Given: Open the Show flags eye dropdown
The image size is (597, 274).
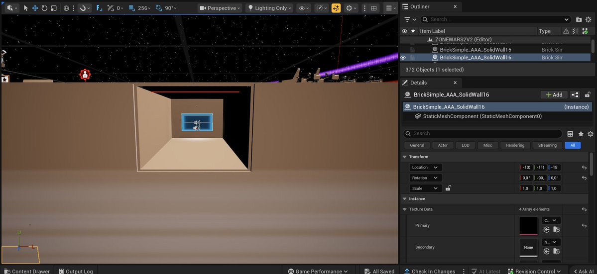Looking at the screenshot, I should pyautogui.click(x=304, y=8).
